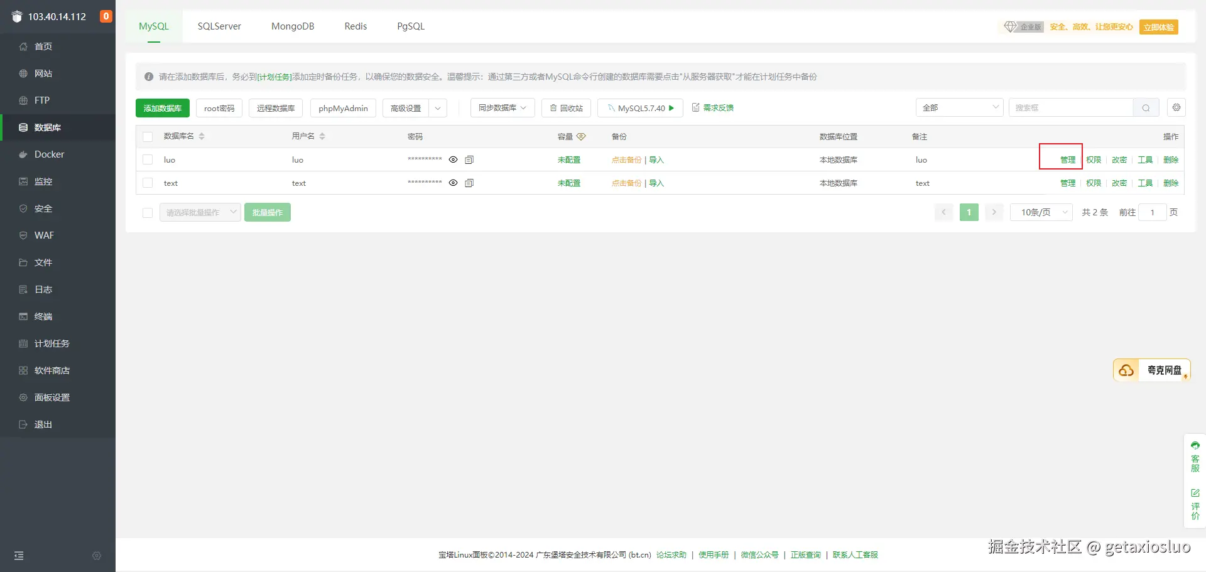
Task: Click the 退出 logout icon in sidebar
Action: [x=23, y=424]
